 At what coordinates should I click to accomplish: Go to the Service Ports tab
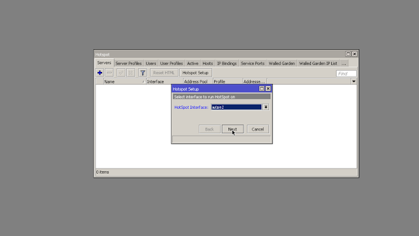pos(253,64)
